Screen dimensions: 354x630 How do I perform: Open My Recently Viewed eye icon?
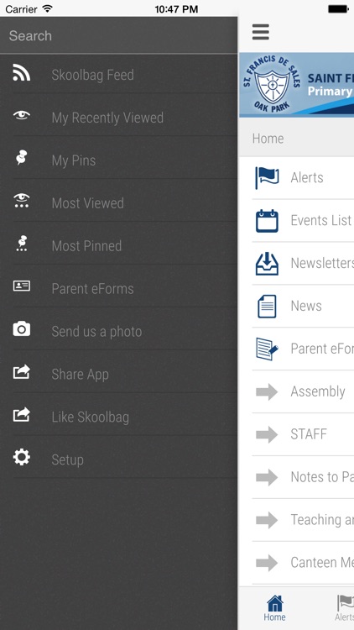pyautogui.click(x=21, y=116)
